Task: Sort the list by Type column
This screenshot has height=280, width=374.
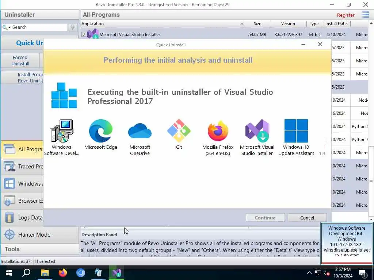Action: [314, 24]
